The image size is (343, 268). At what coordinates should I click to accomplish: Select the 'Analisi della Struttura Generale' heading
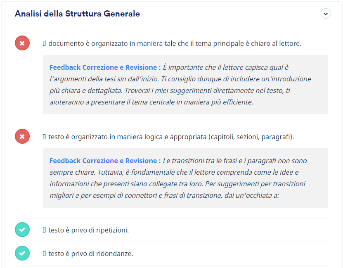click(77, 14)
